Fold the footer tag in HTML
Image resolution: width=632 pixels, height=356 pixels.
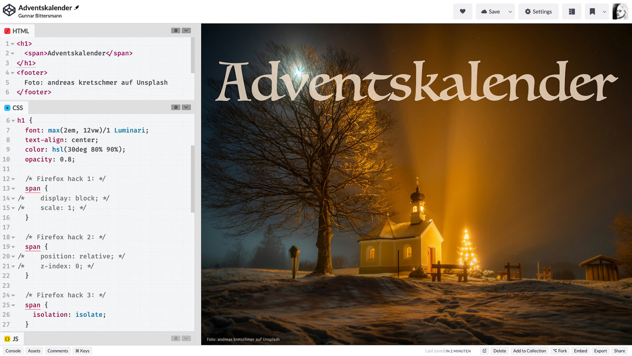pos(13,73)
